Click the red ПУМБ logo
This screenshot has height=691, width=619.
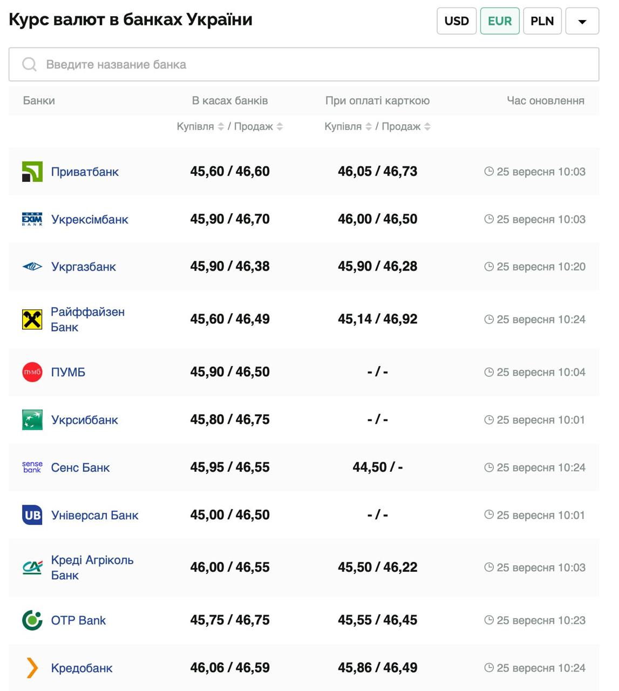(x=32, y=372)
